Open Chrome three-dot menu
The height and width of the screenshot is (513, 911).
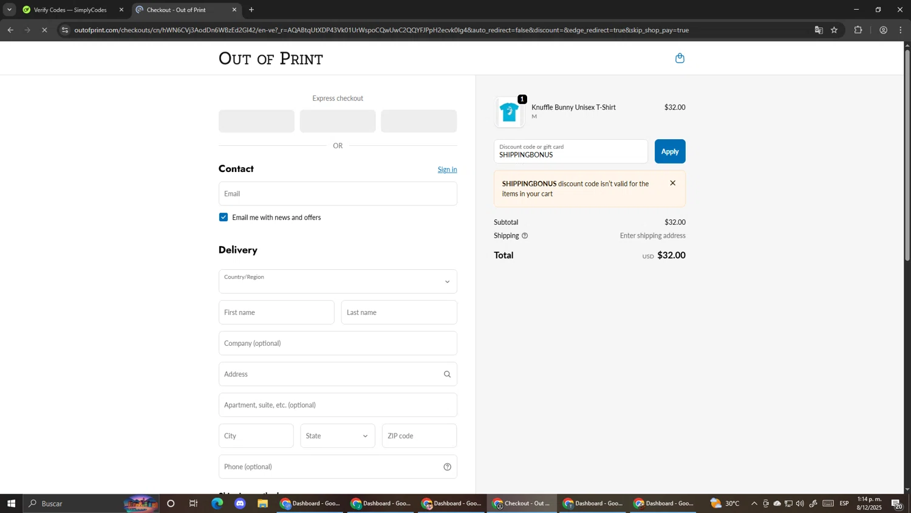pyautogui.click(x=901, y=30)
